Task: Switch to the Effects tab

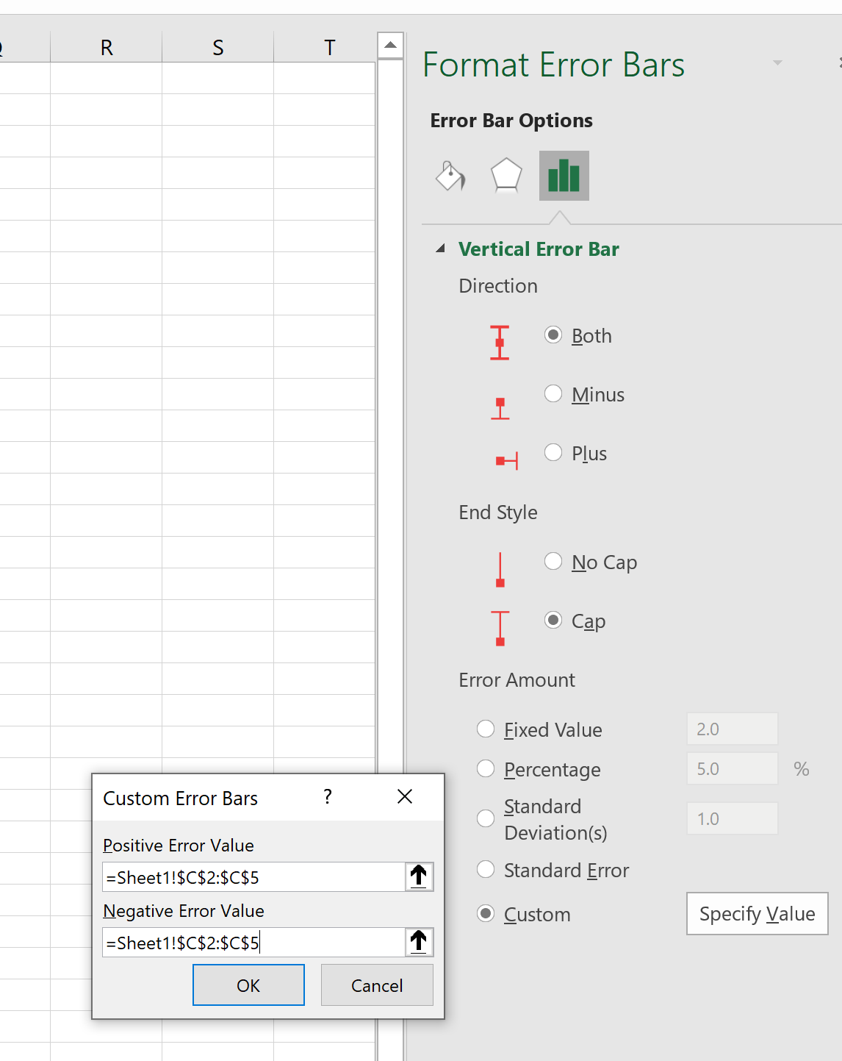Action: point(506,176)
